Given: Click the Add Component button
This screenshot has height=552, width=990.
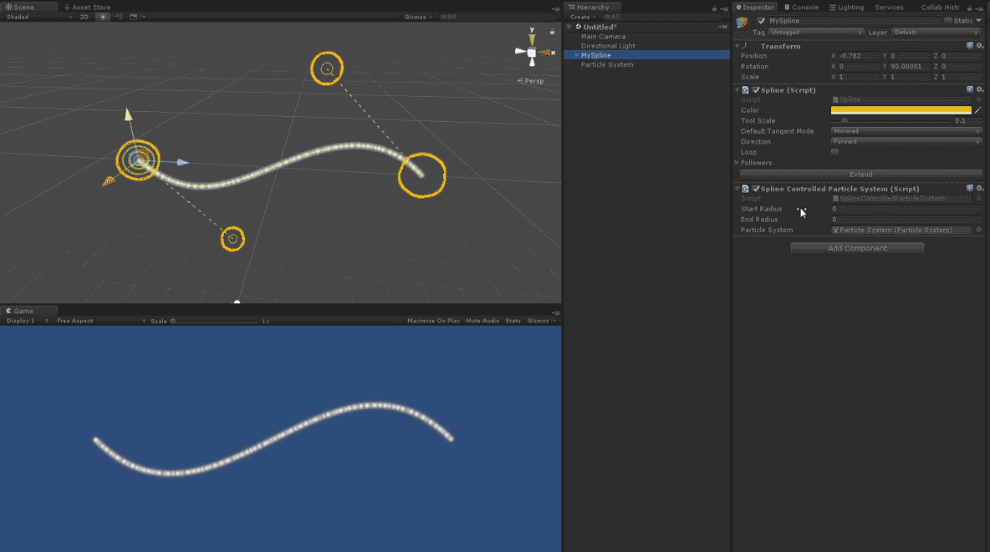Looking at the screenshot, I should (x=857, y=248).
